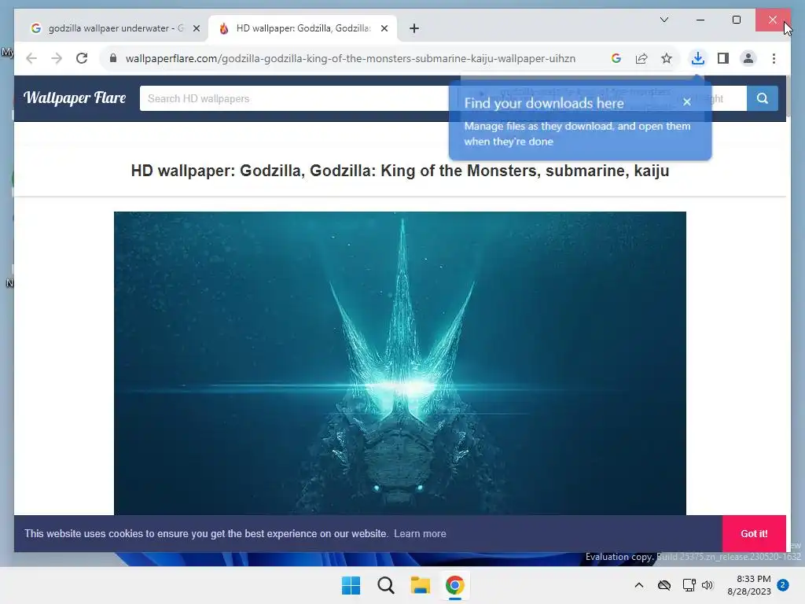Open Chrome three-dot menu

pos(774,58)
